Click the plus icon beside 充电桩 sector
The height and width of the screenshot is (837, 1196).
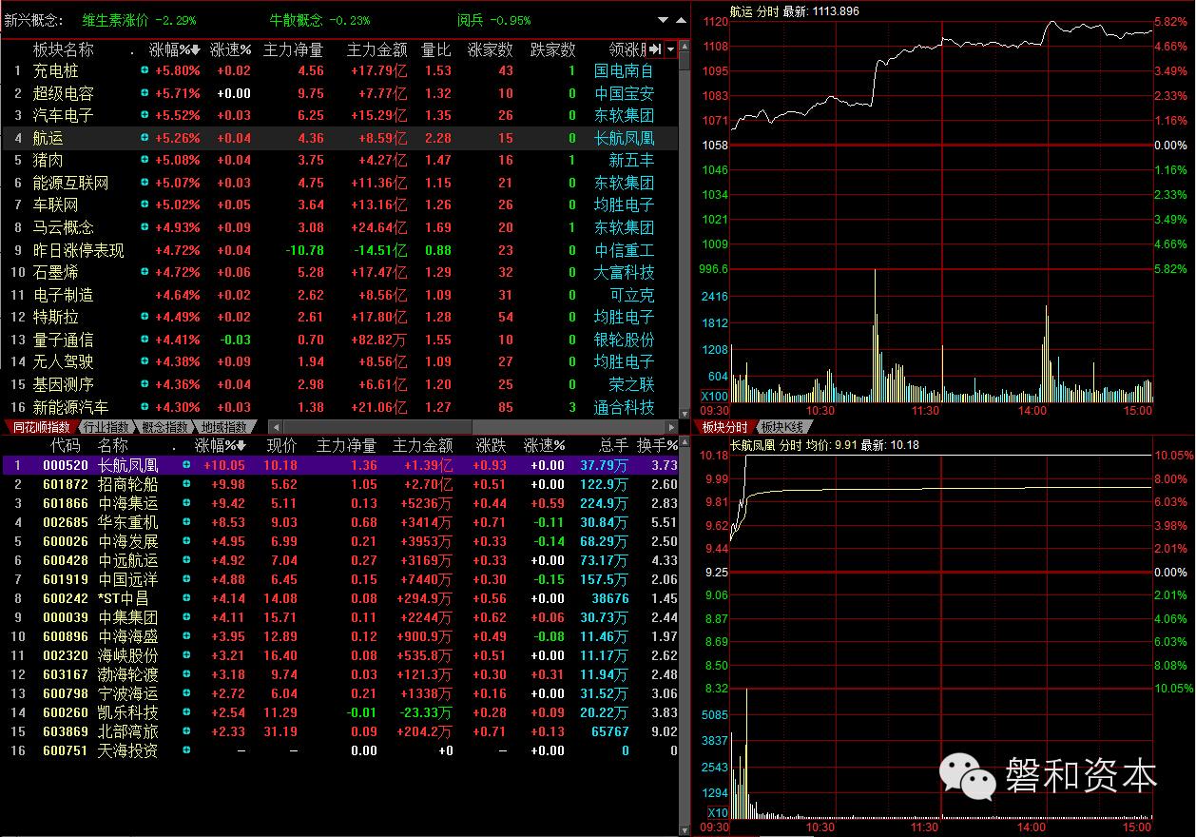coord(145,71)
